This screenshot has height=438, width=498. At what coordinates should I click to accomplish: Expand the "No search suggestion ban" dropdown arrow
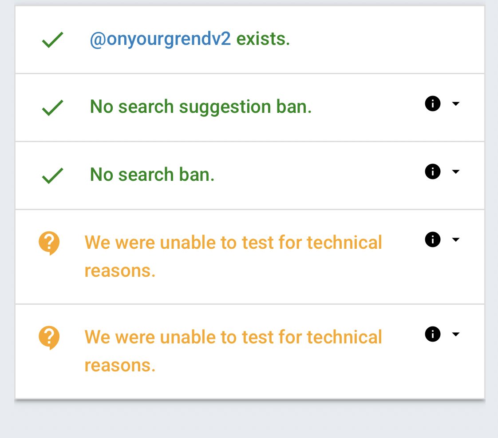(x=455, y=104)
